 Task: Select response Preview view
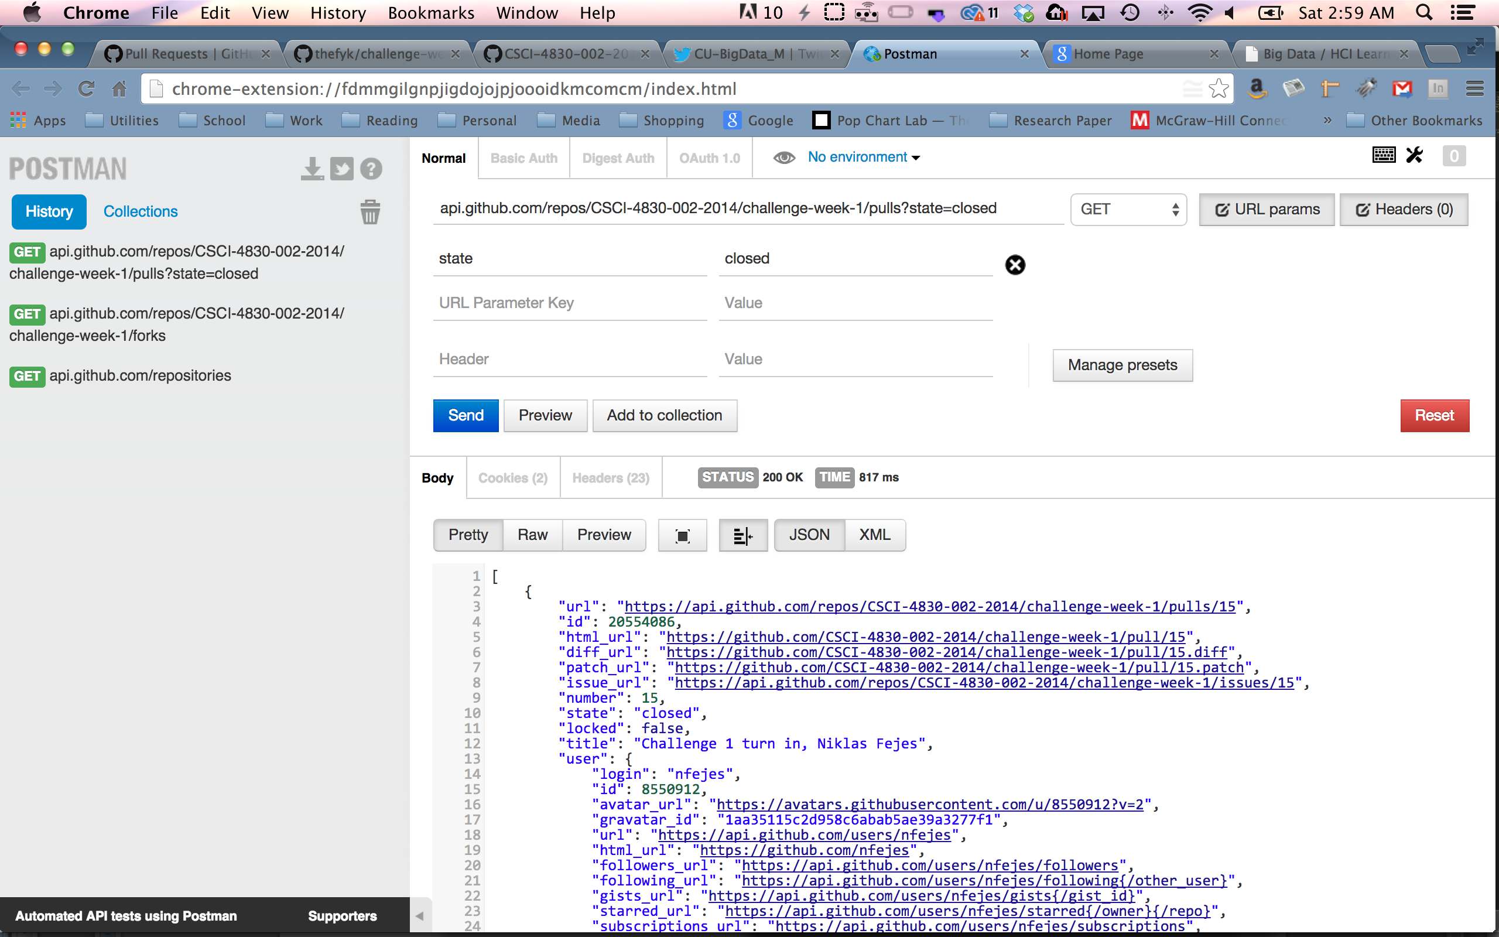[604, 535]
